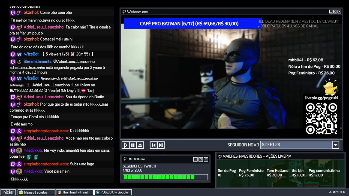
Task: Click WizeBot name in 5 viewers message
Action: pos(31,54)
